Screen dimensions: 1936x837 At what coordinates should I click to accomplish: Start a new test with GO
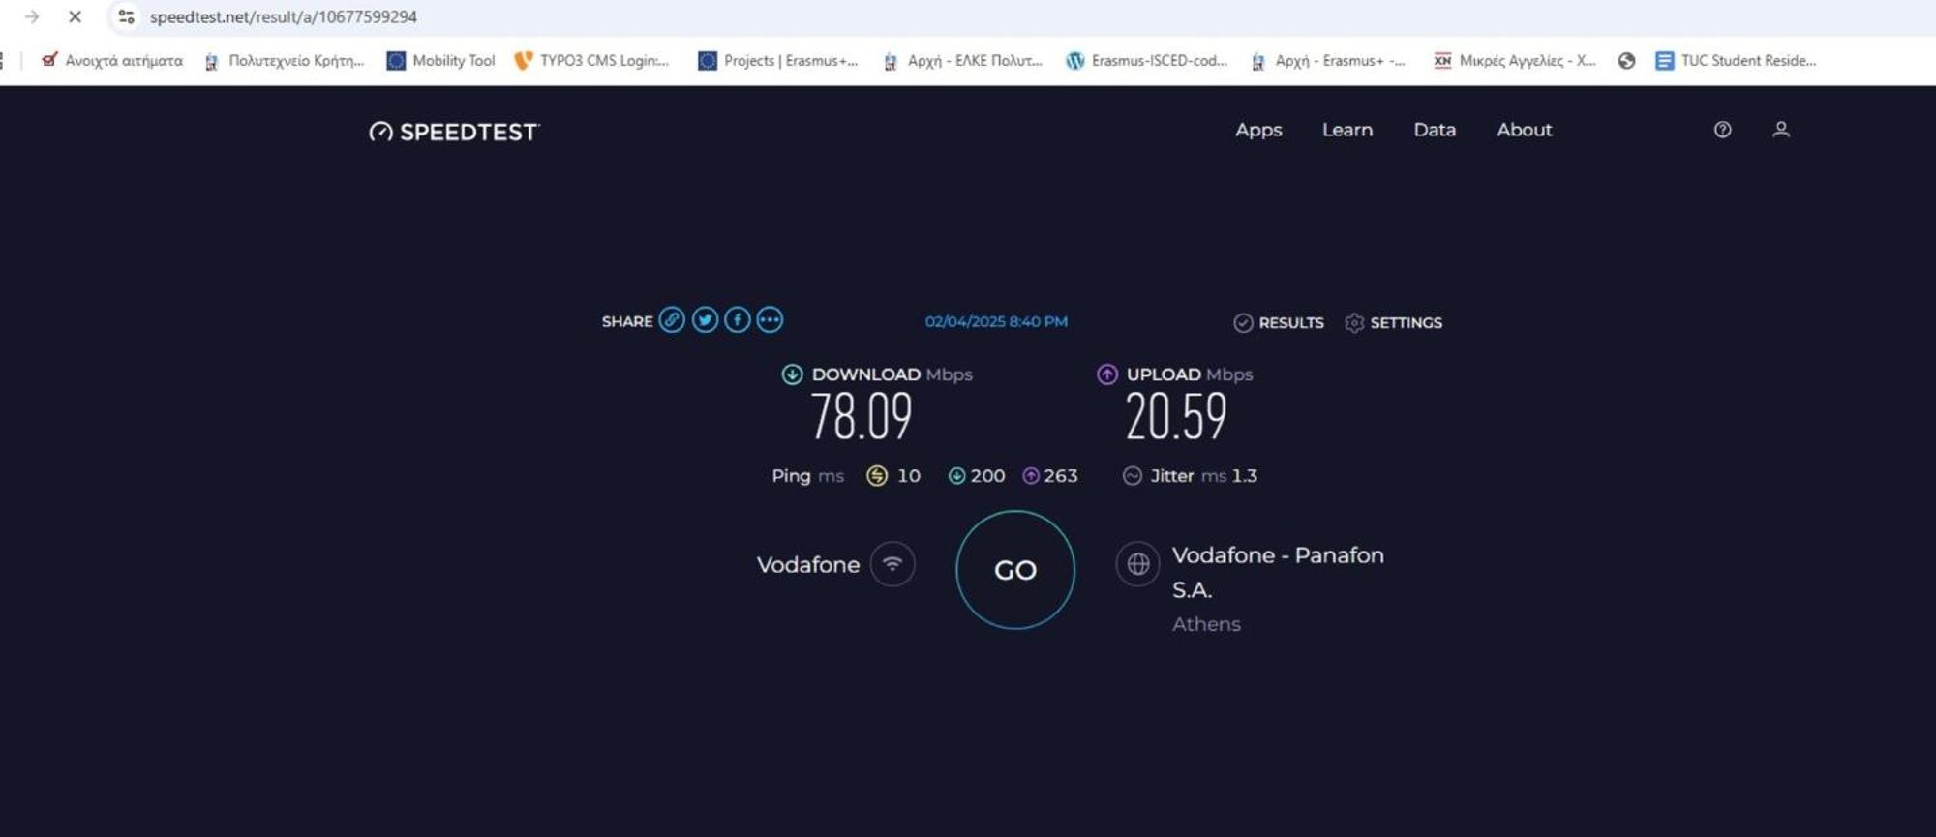coord(1015,570)
